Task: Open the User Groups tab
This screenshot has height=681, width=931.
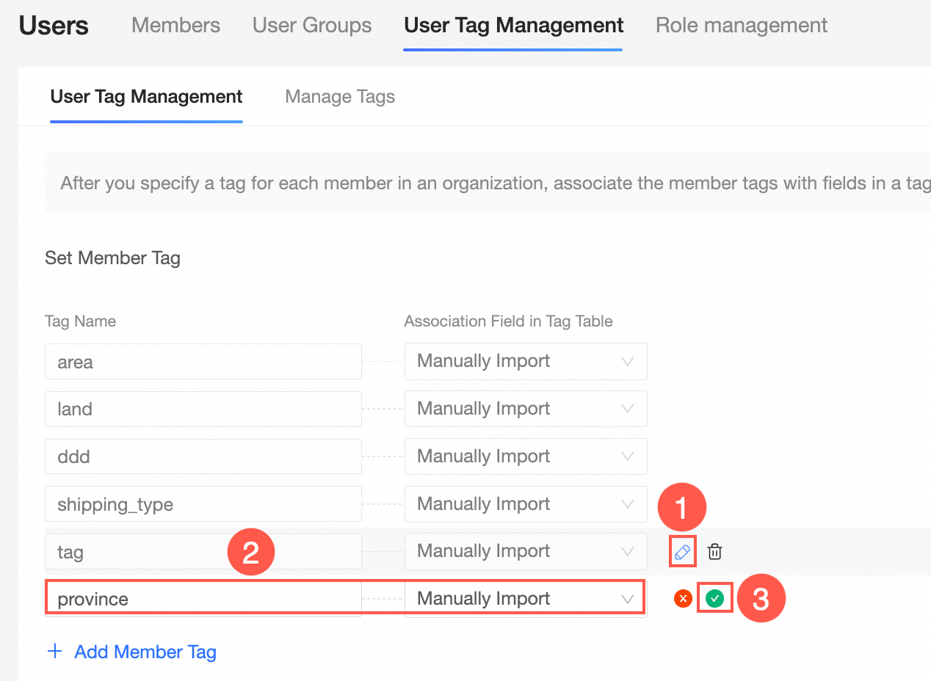Action: pos(312,25)
